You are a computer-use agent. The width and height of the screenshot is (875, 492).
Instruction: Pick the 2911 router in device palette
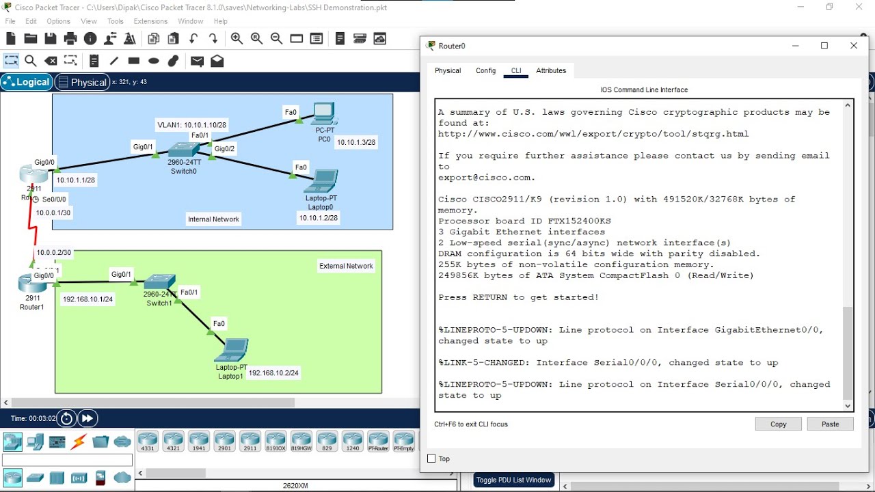click(x=250, y=441)
